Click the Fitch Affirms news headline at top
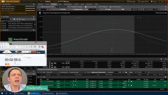This screenshot has height=95, width=168. click(x=21, y=23)
